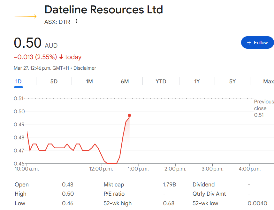Select the 1D chart range tab
The width and height of the screenshot is (274, 210).
tap(18, 81)
